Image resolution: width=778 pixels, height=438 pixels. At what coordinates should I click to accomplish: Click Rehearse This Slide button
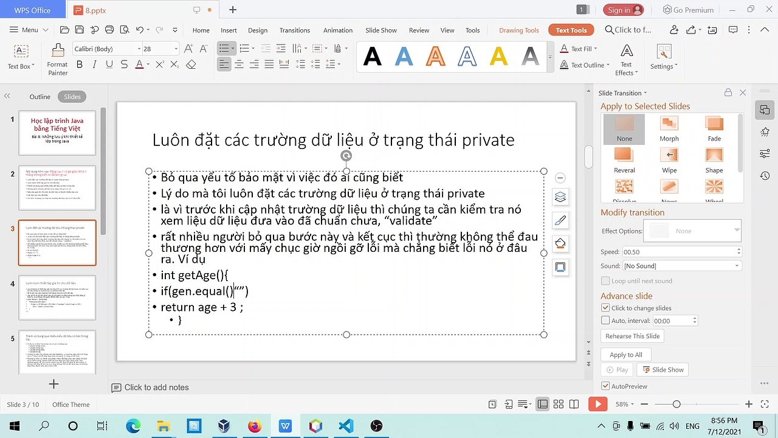pos(632,336)
